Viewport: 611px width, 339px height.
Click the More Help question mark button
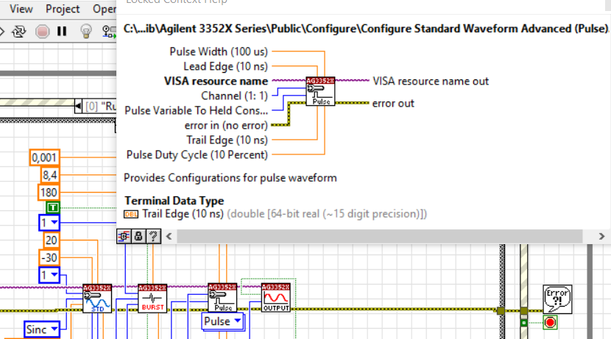tap(154, 236)
